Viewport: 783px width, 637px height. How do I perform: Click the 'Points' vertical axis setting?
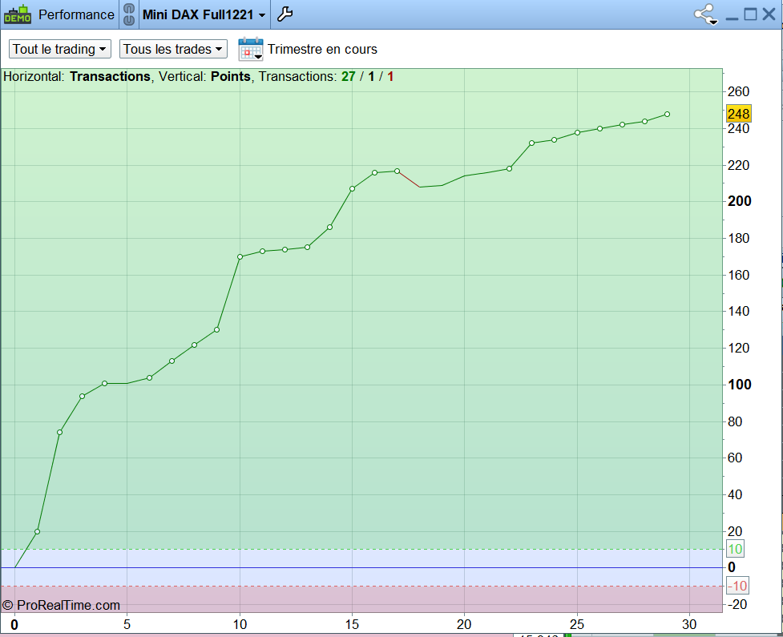pos(230,76)
